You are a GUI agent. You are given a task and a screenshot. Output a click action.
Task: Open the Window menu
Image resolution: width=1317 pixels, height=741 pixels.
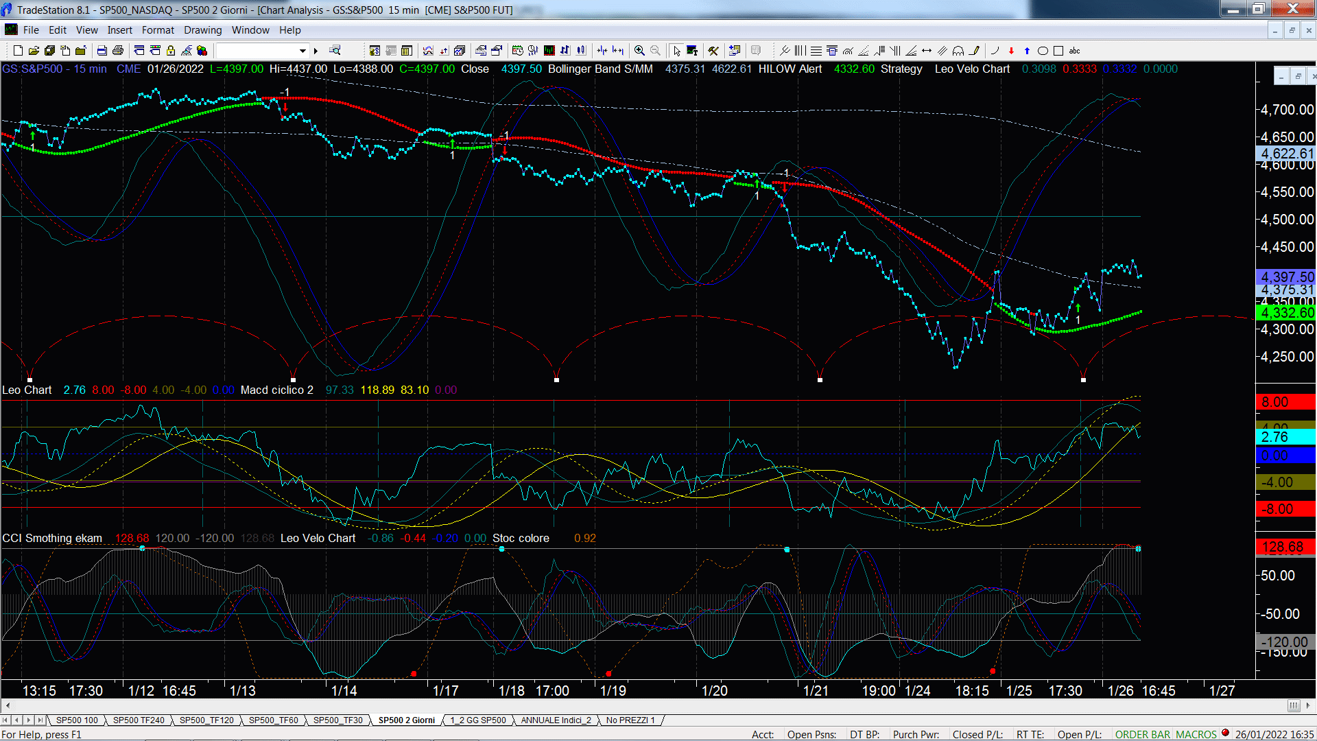(250, 30)
